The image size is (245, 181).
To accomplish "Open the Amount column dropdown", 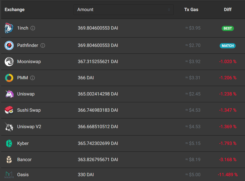I will pyautogui.click(x=123, y=10).
